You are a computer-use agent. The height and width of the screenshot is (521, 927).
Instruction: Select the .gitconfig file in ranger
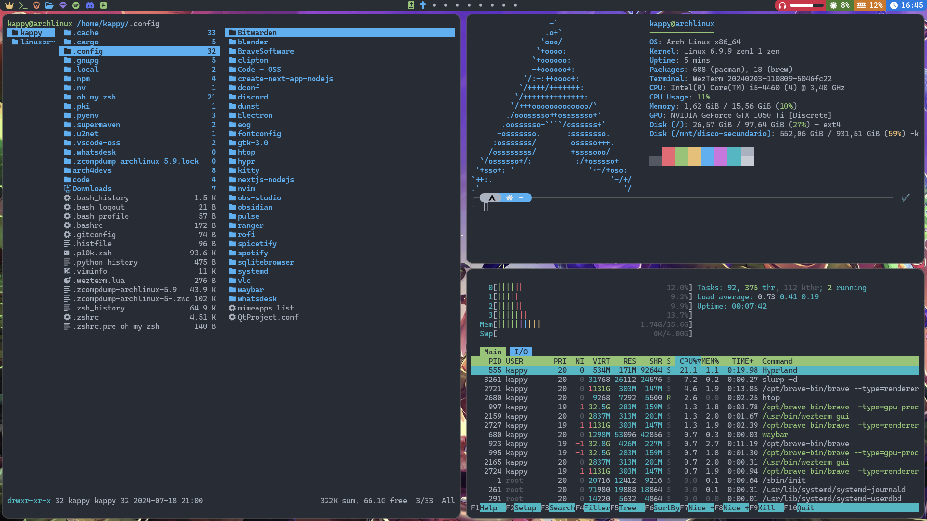click(140, 235)
